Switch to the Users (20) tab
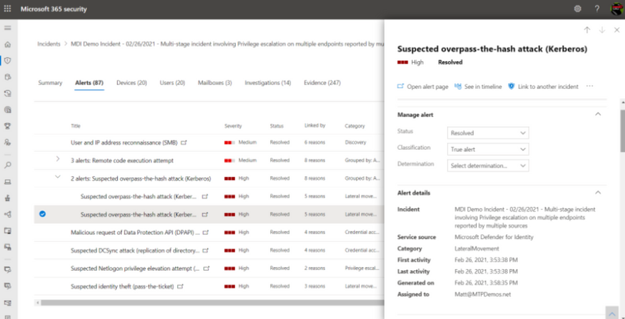 [x=172, y=83]
